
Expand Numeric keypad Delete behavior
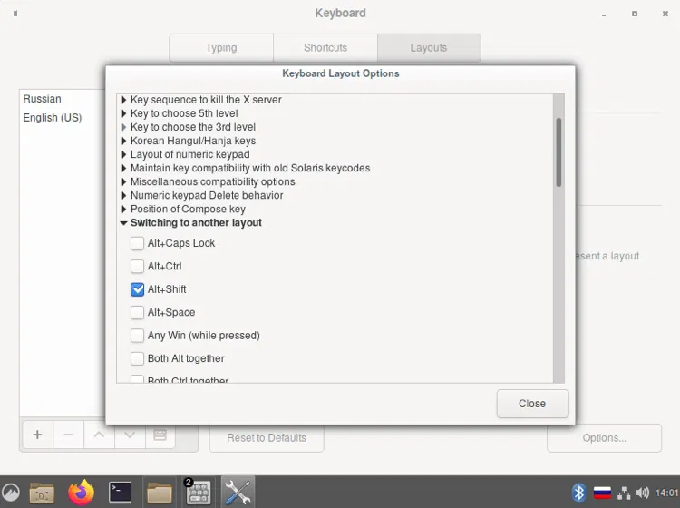click(x=124, y=195)
